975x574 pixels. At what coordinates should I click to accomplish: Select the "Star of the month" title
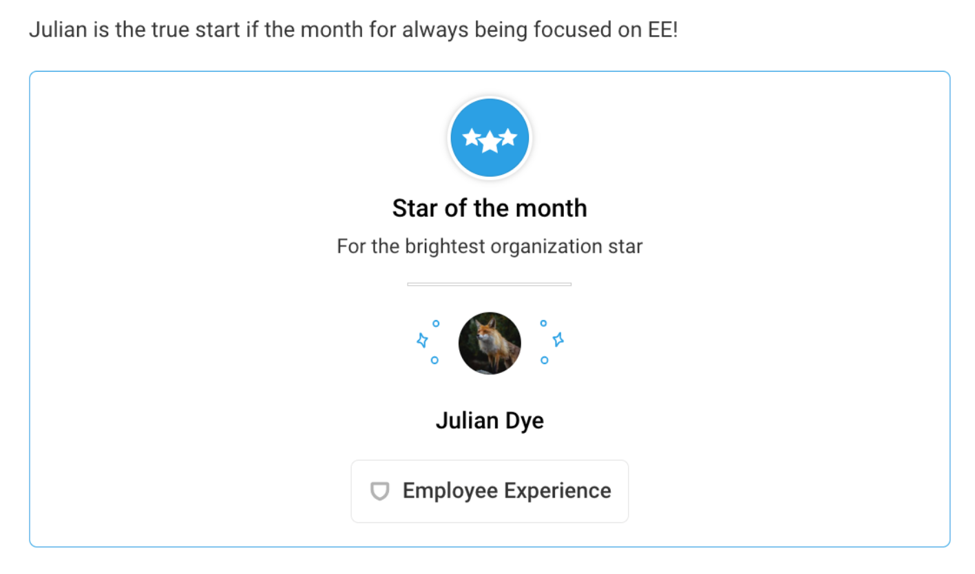tap(490, 208)
